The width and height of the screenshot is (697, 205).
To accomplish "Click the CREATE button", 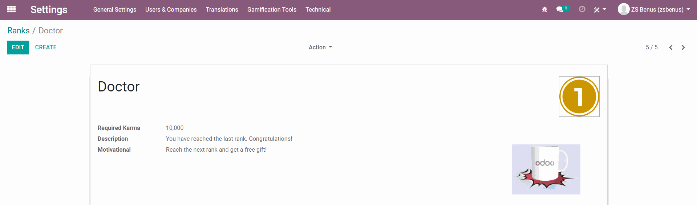I will (46, 47).
